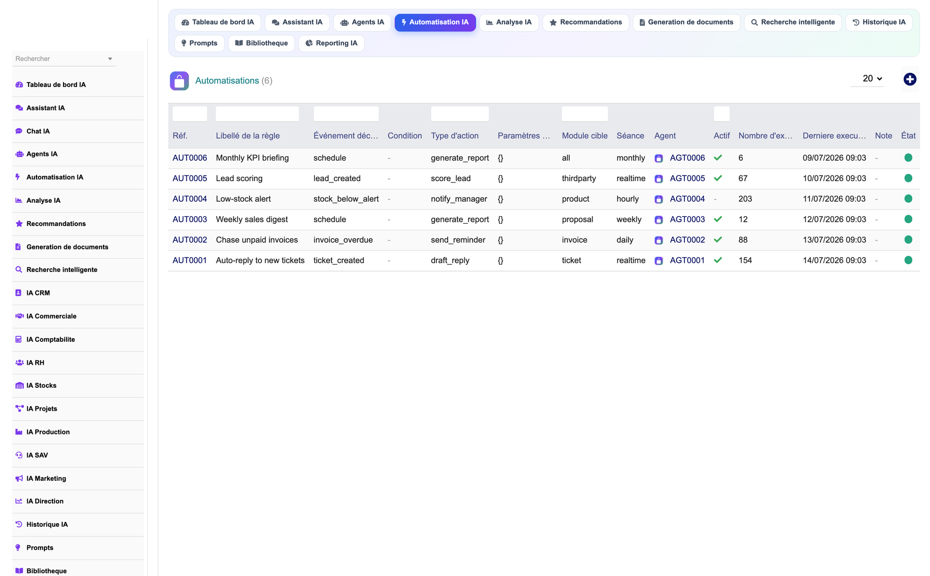
Task: Click the Module cible filter field
Action: tap(584, 114)
